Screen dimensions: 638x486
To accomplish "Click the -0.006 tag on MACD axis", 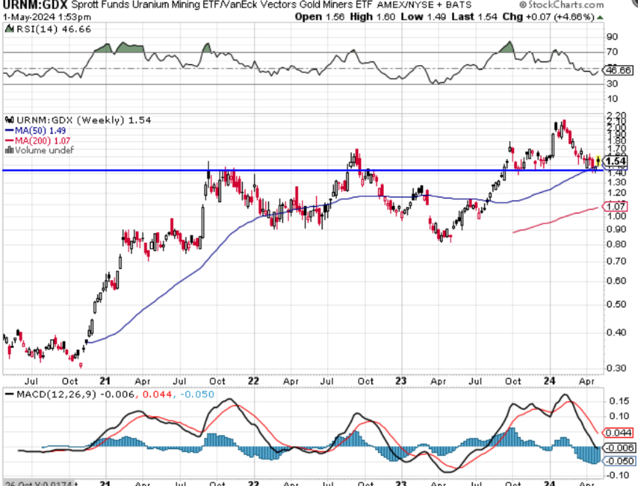I will pyautogui.click(x=620, y=448).
